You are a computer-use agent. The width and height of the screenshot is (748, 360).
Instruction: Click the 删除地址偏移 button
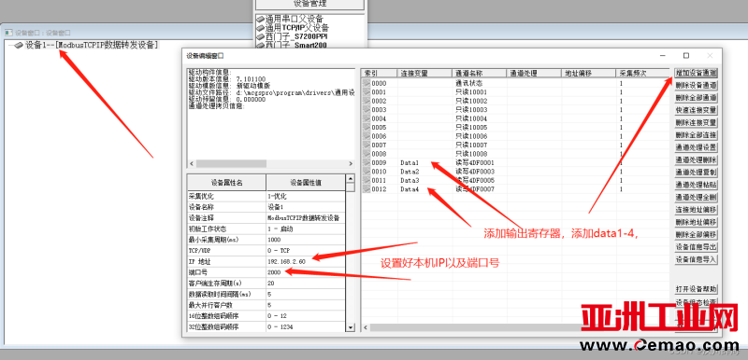[x=696, y=222]
